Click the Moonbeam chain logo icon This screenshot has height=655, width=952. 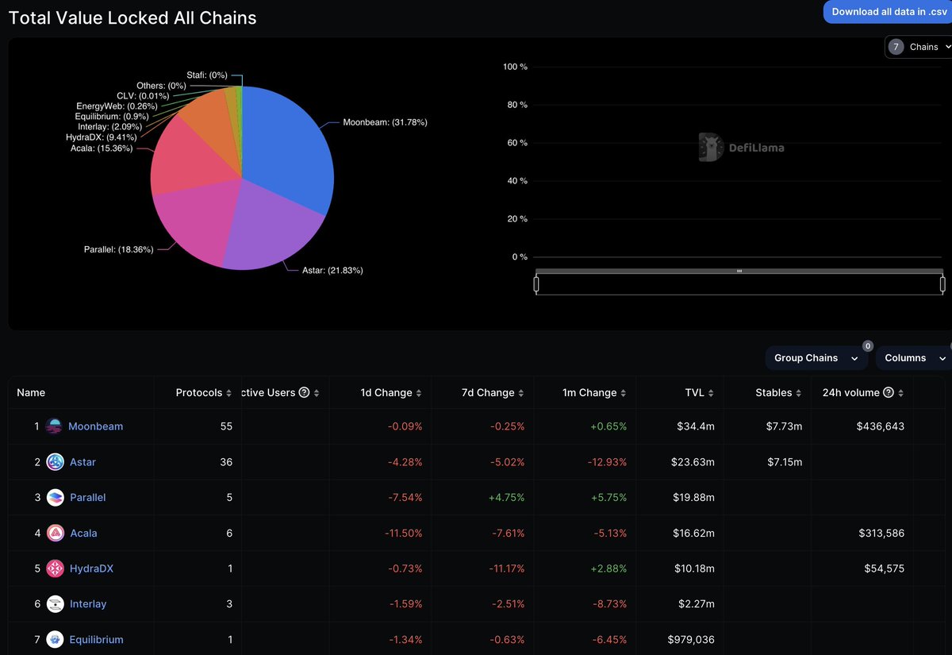pos(55,426)
